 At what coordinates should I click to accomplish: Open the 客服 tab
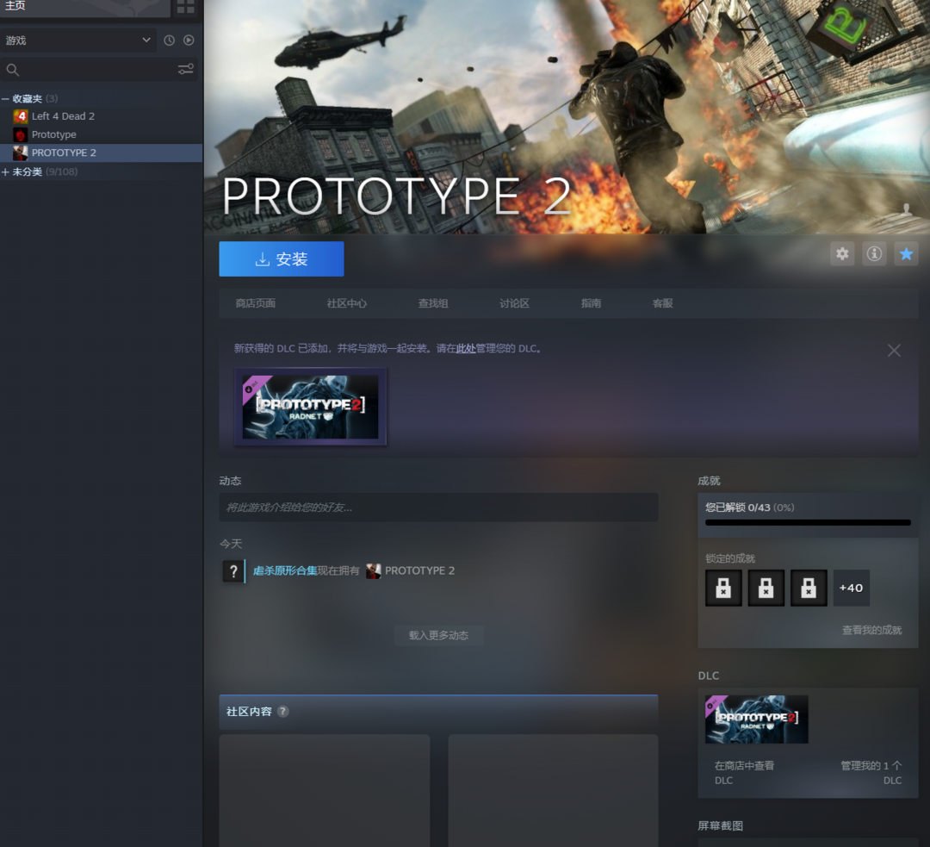[662, 303]
